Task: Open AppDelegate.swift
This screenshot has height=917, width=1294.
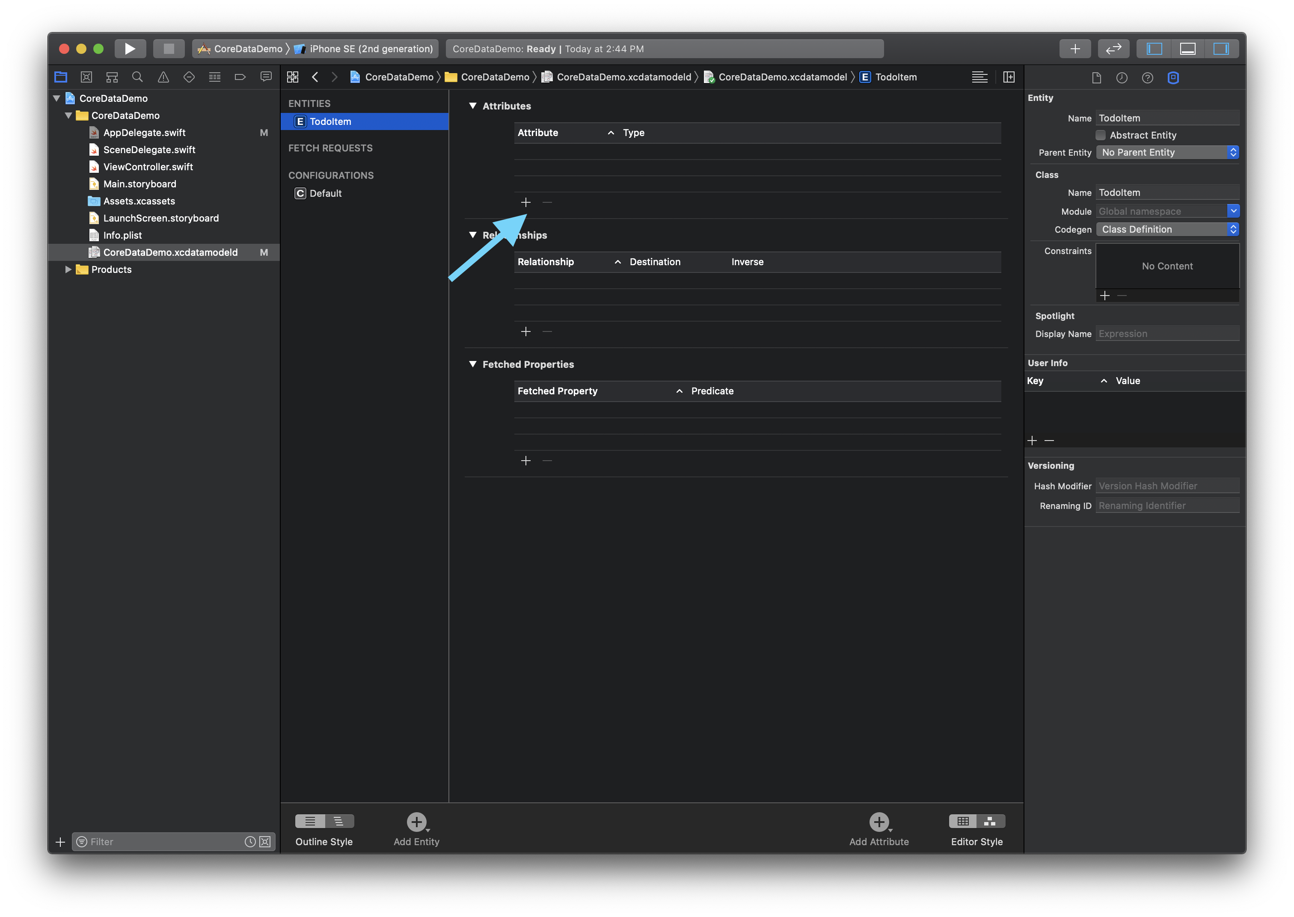Action: [x=144, y=133]
